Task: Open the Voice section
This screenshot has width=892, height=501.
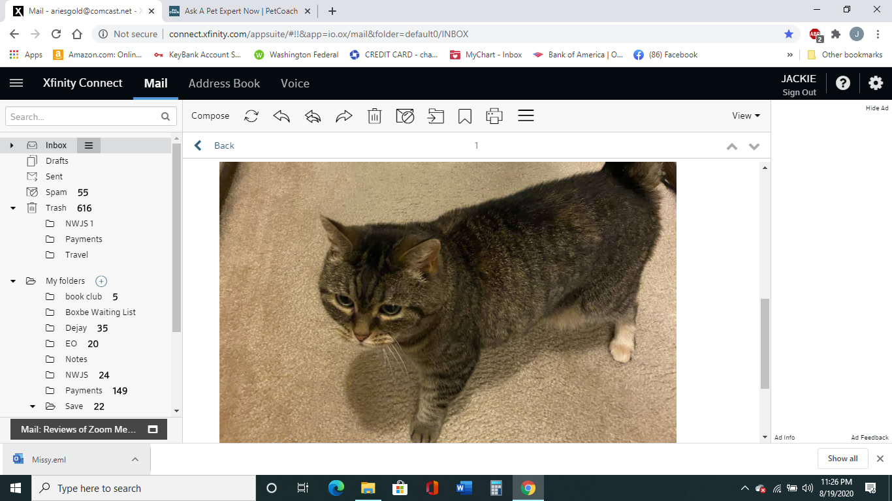Action: (295, 83)
